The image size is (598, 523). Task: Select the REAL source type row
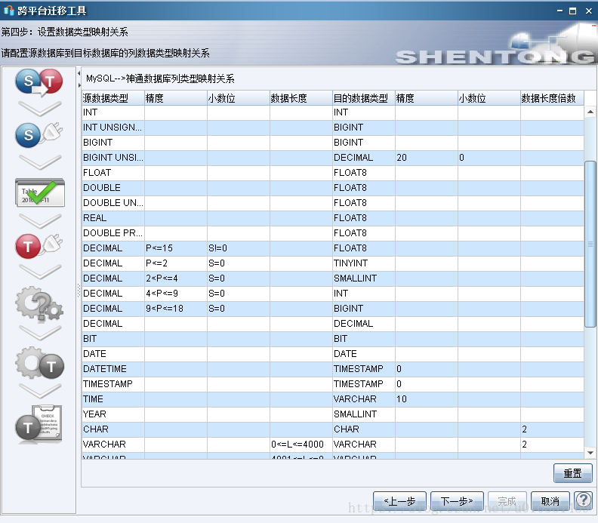coord(332,218)
